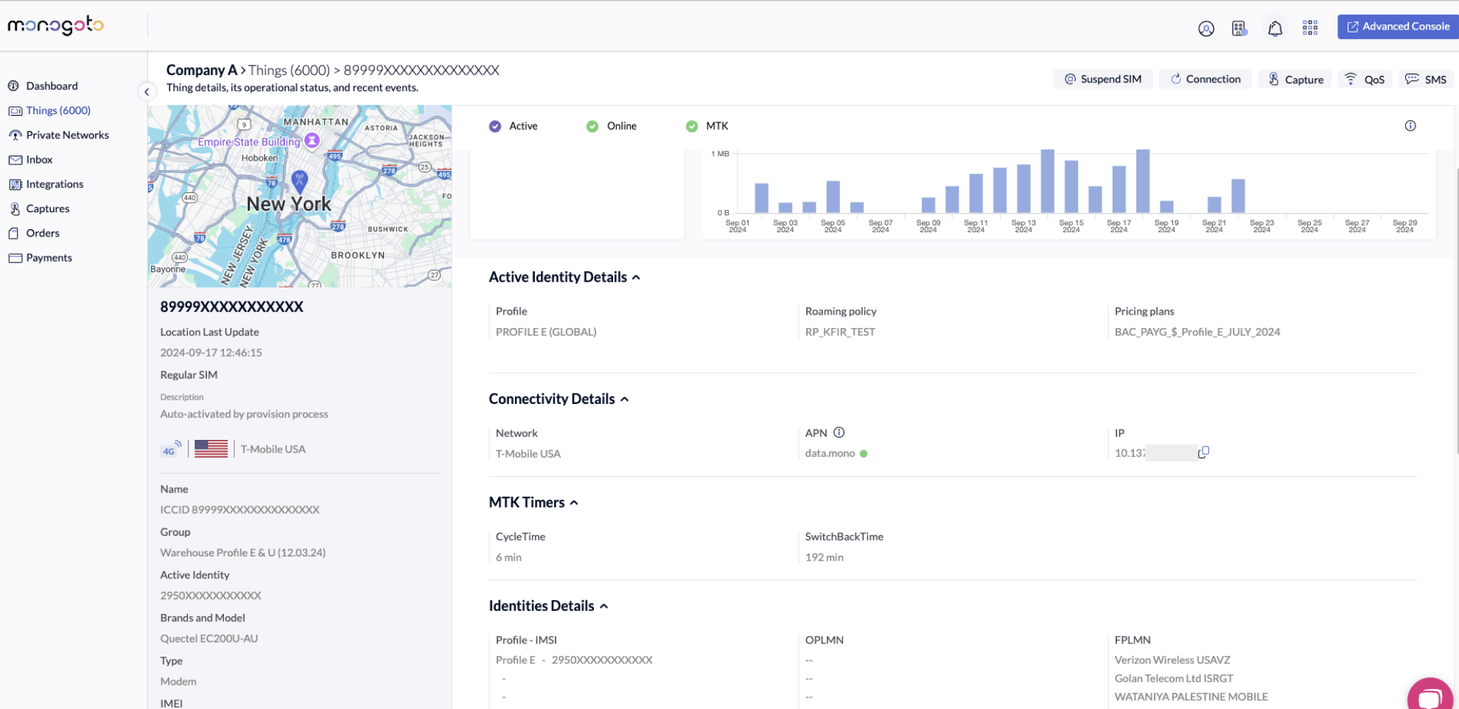The width and height of the screenshot is (1459, 709).
Task: Click the notification bell icon
Action: pyautogui.click(x=1275, y=28)
